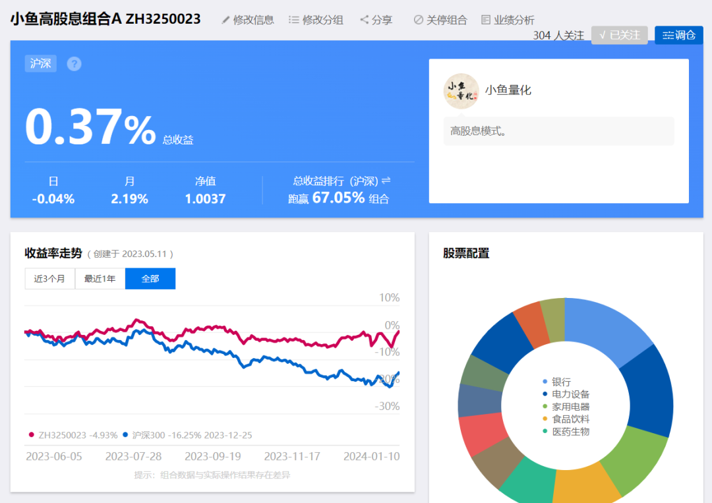
Task: Click the 沪深 market tag
Action: [40, 63]
